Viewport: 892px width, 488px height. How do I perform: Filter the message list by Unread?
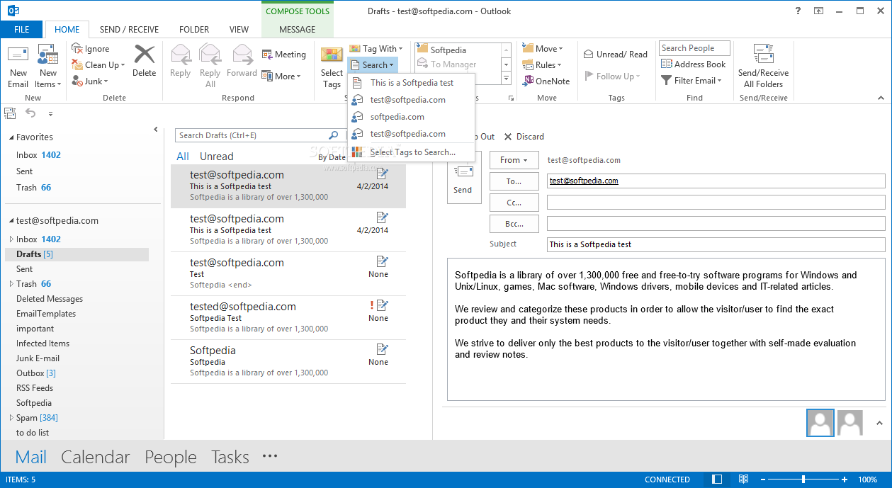(x=217, y=157)
